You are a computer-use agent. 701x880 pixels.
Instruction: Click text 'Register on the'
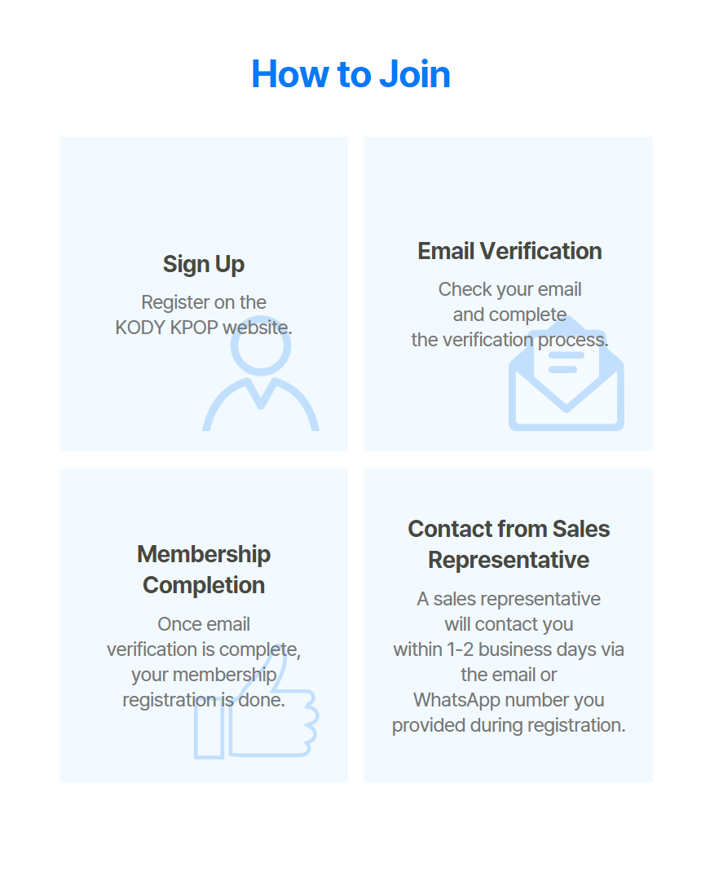204,302
